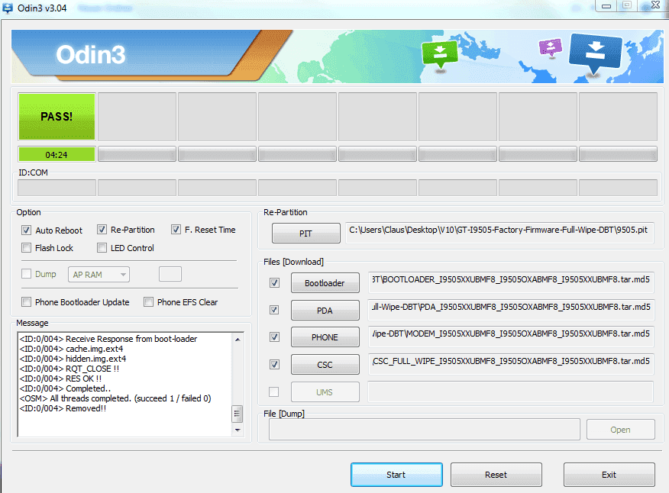Exit the Odin3 application
The width and height of the screenshot is (669, 493).
tap(609, 475)
